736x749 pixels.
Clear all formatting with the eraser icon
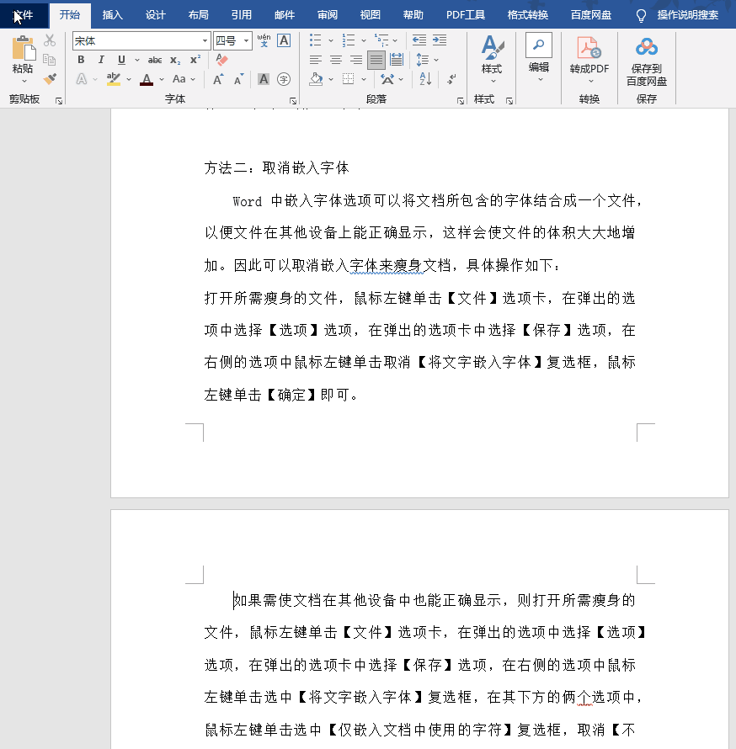221,61
